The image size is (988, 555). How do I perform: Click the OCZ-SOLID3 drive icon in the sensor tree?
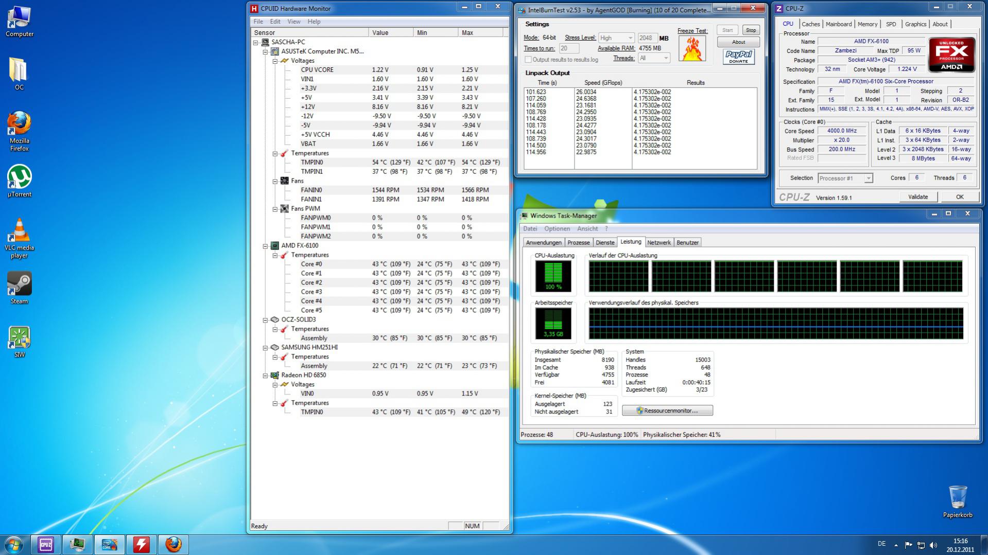(275, 319)
